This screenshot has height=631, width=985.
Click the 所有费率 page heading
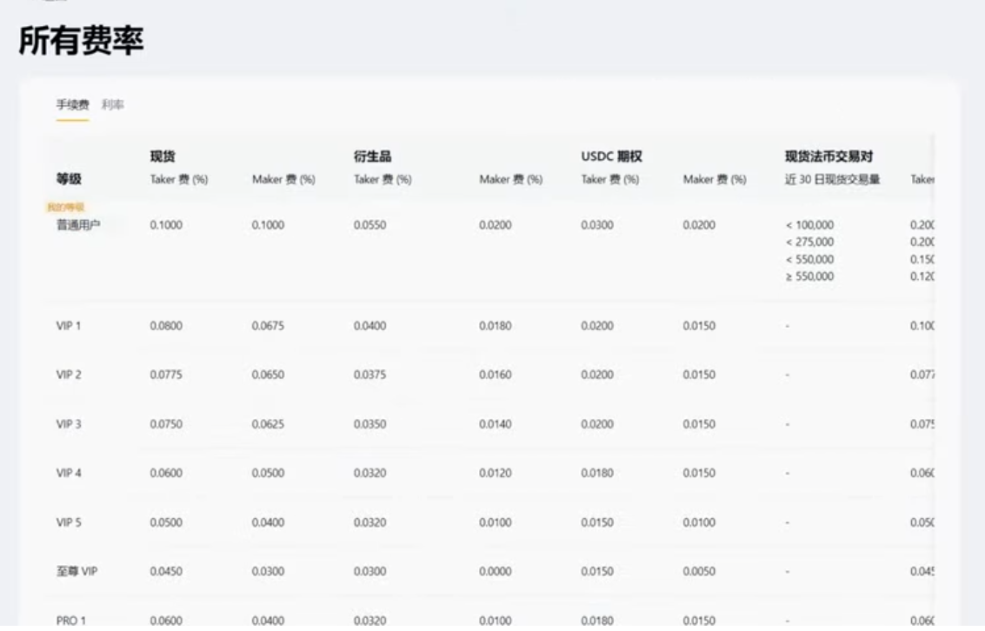click(81, 41)
